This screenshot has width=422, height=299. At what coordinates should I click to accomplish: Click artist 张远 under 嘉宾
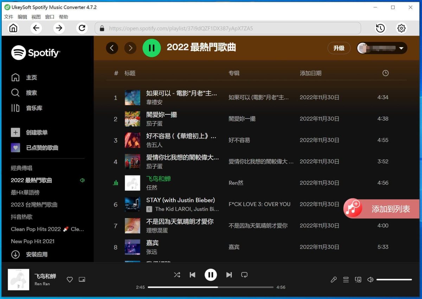pyautogui.click(x=152, y=252)
